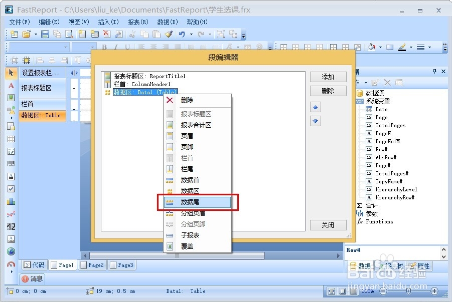The image size is (452, 302).
Task: Select 数据尾 from the context menu
Action: coord(196,202)
